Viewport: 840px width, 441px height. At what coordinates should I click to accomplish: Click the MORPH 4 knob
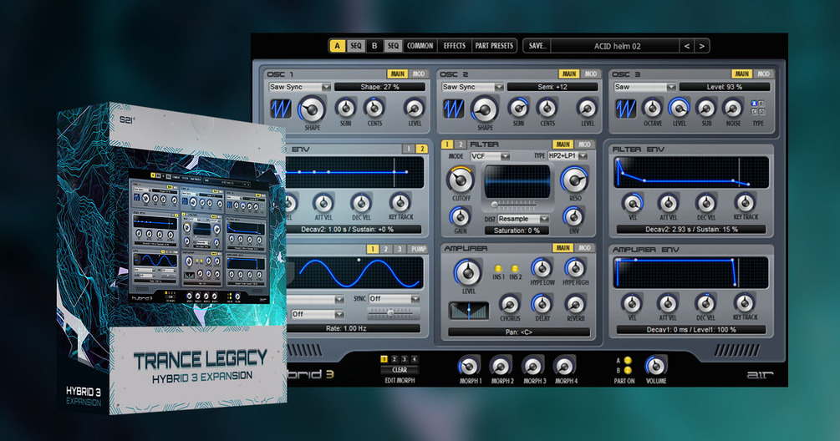click(565, 367)
